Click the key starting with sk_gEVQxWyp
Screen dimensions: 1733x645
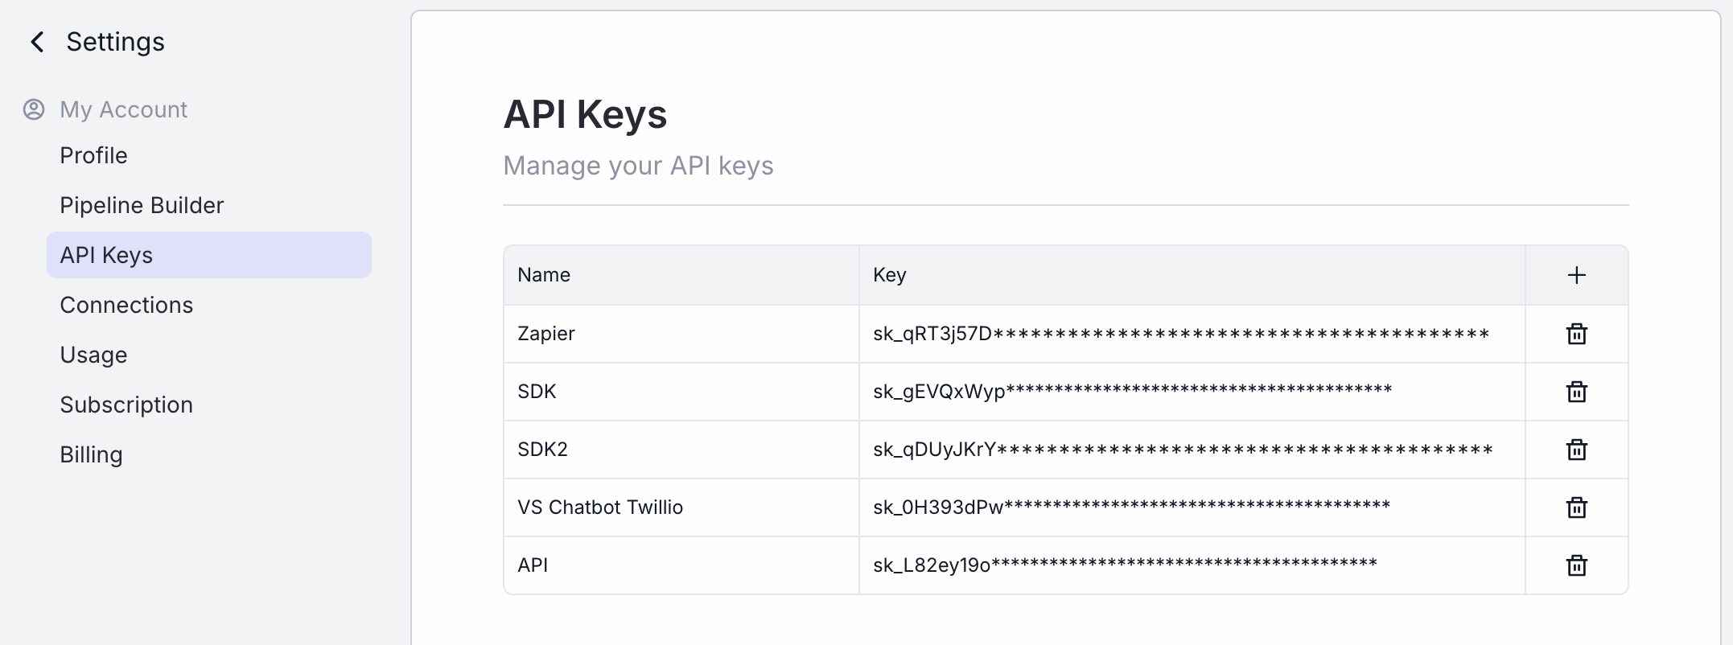(x=1132, y=392)
